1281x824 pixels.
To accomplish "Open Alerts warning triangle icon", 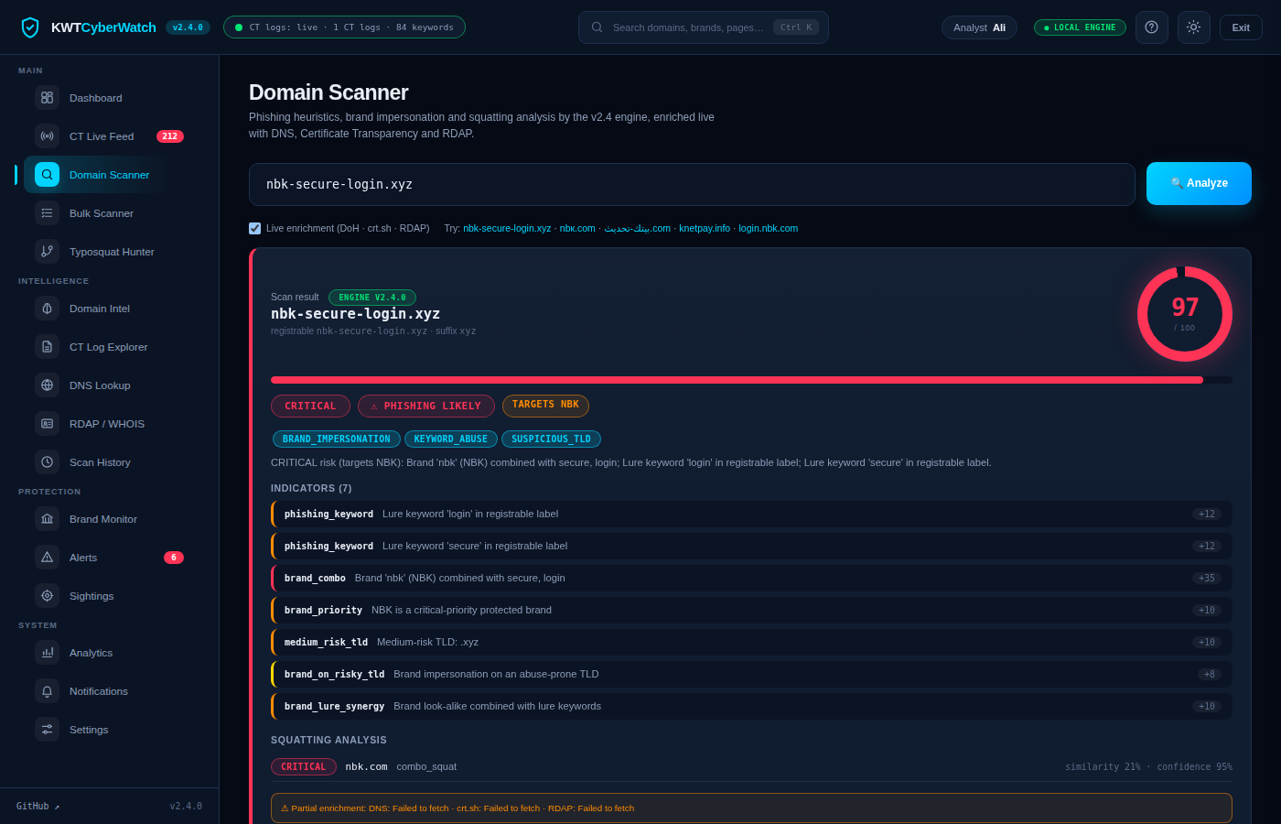I will 47,558.
